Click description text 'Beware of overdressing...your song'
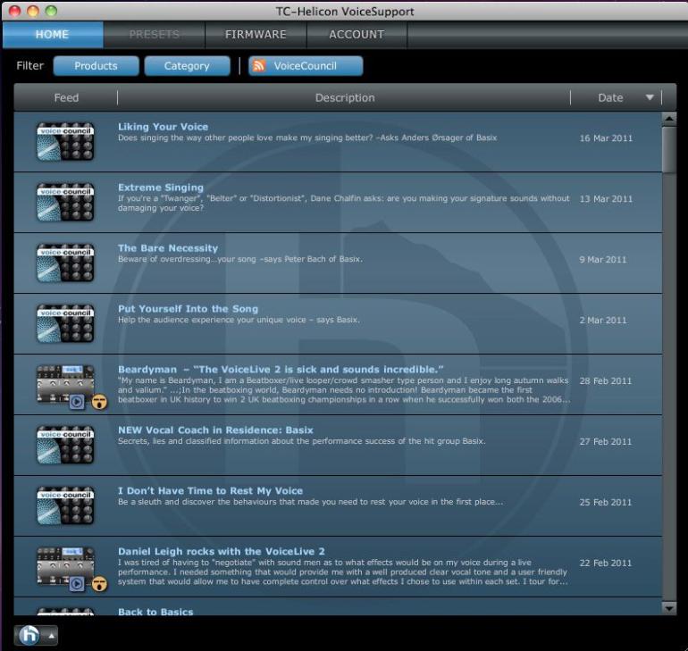688x651 pixels. [240, 259]
